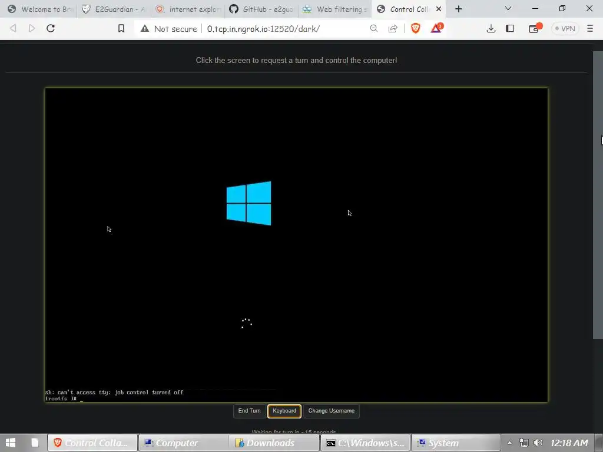The width and height of the screenshot is (603, 452).
Task: Click the Change Username button
Action: pos(331,411)
